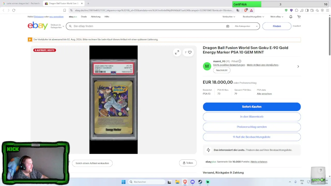
Task: Click the eBay logo
Action: pos(38,26)
